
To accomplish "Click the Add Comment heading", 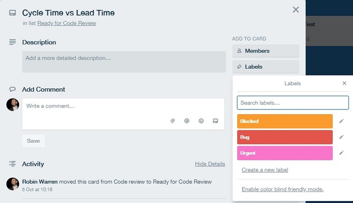I will coord(43,89).
